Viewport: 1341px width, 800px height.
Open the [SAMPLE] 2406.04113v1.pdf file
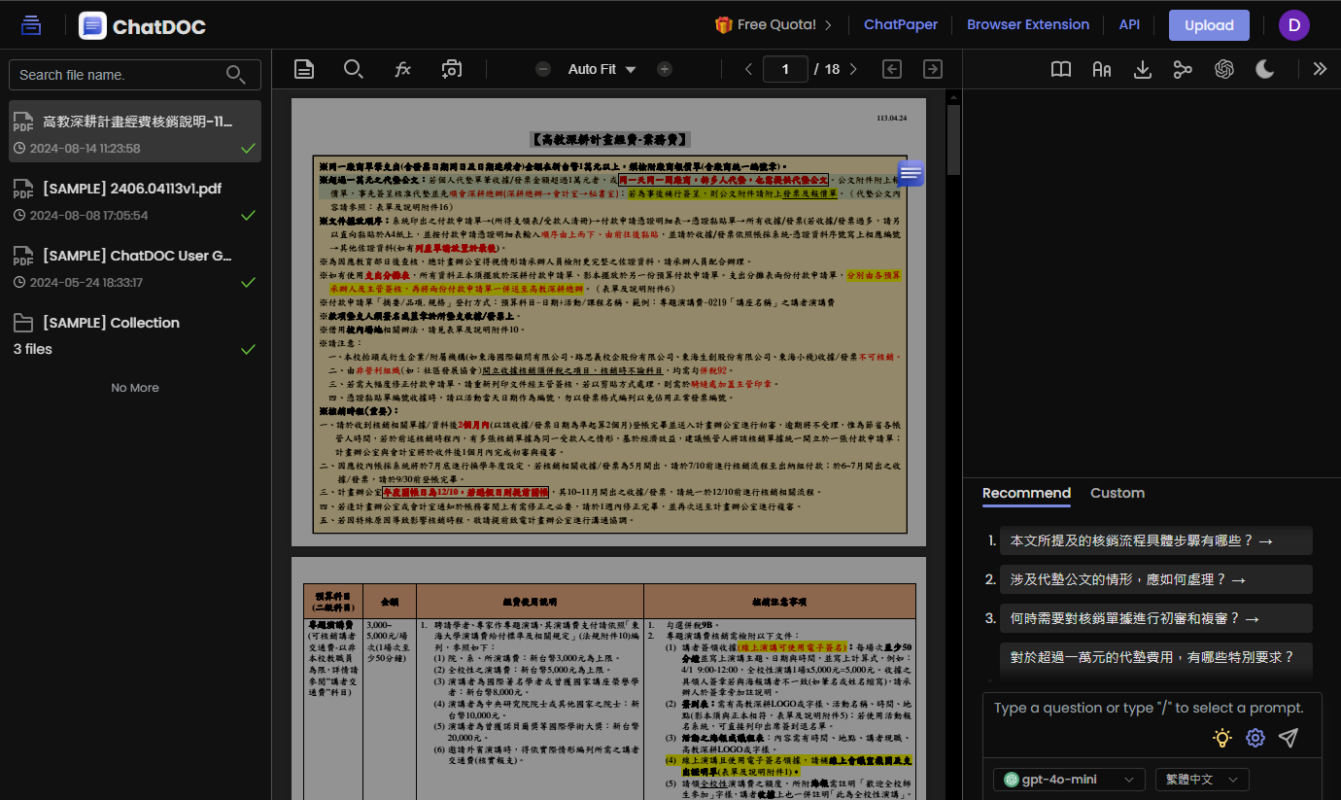(135, 198)
